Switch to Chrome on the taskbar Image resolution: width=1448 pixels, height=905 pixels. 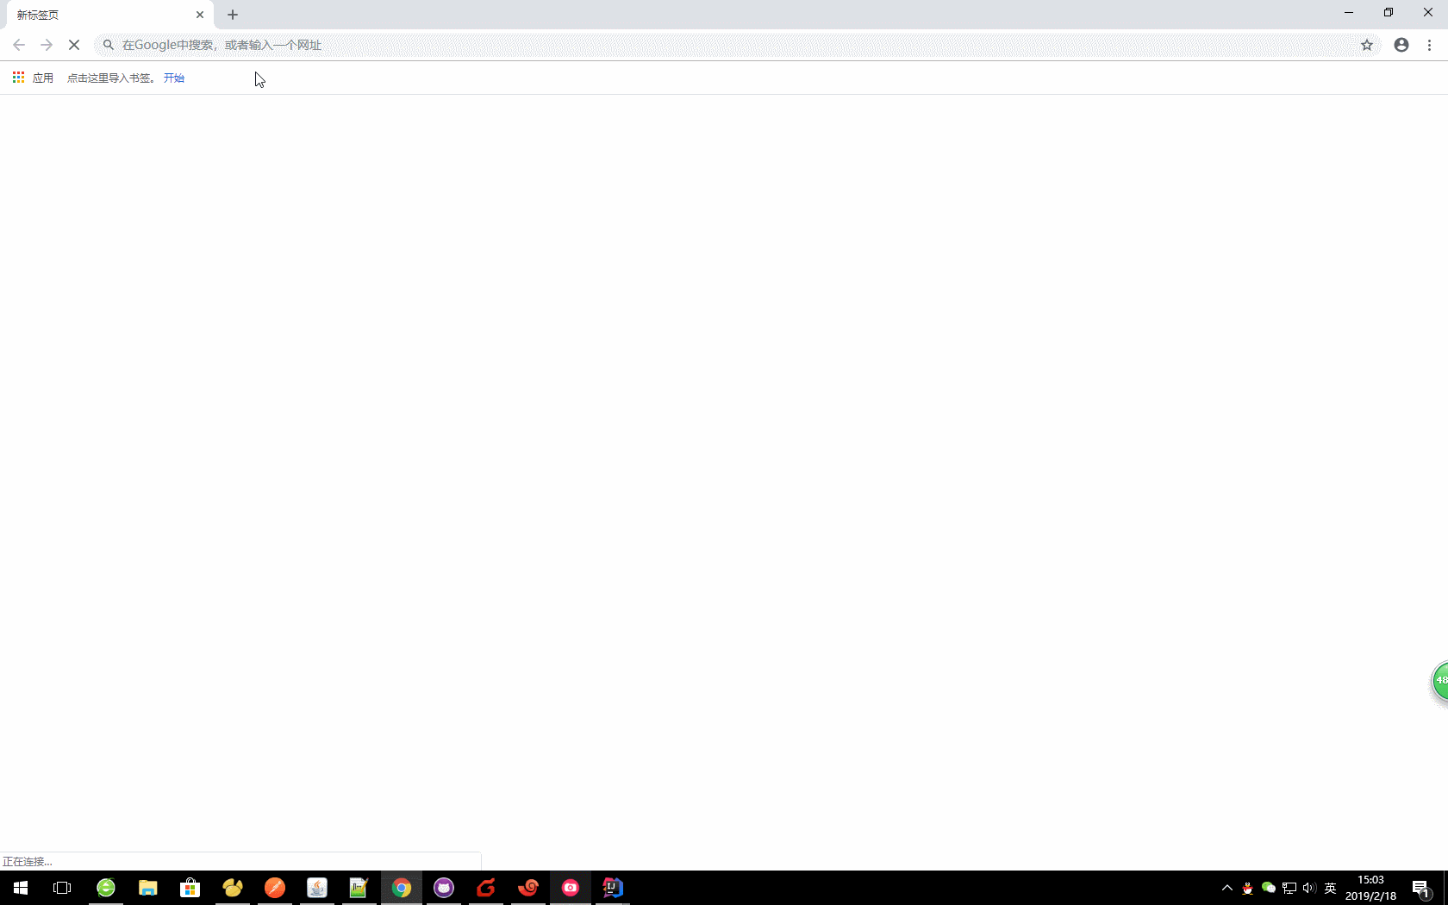tap(402, 888)
